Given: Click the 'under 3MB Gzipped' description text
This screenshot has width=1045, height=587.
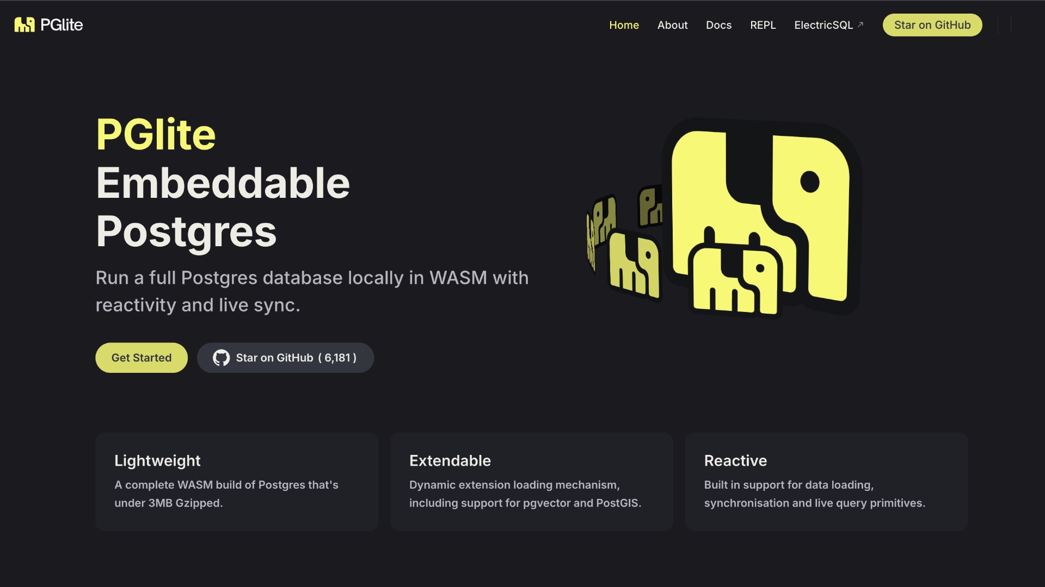Looking at the screenshot, I should pos(168,503).
